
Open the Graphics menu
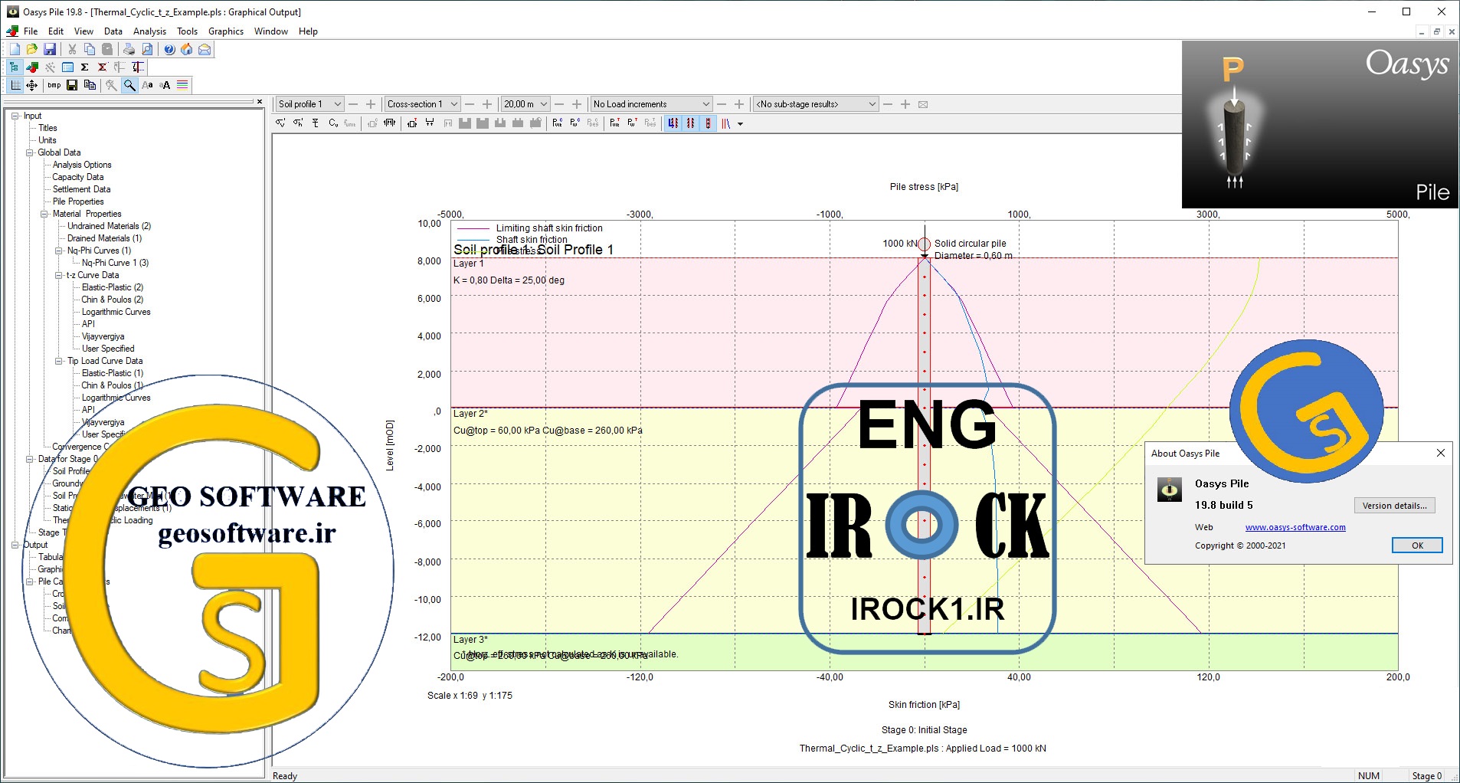[x=226, y=31]
